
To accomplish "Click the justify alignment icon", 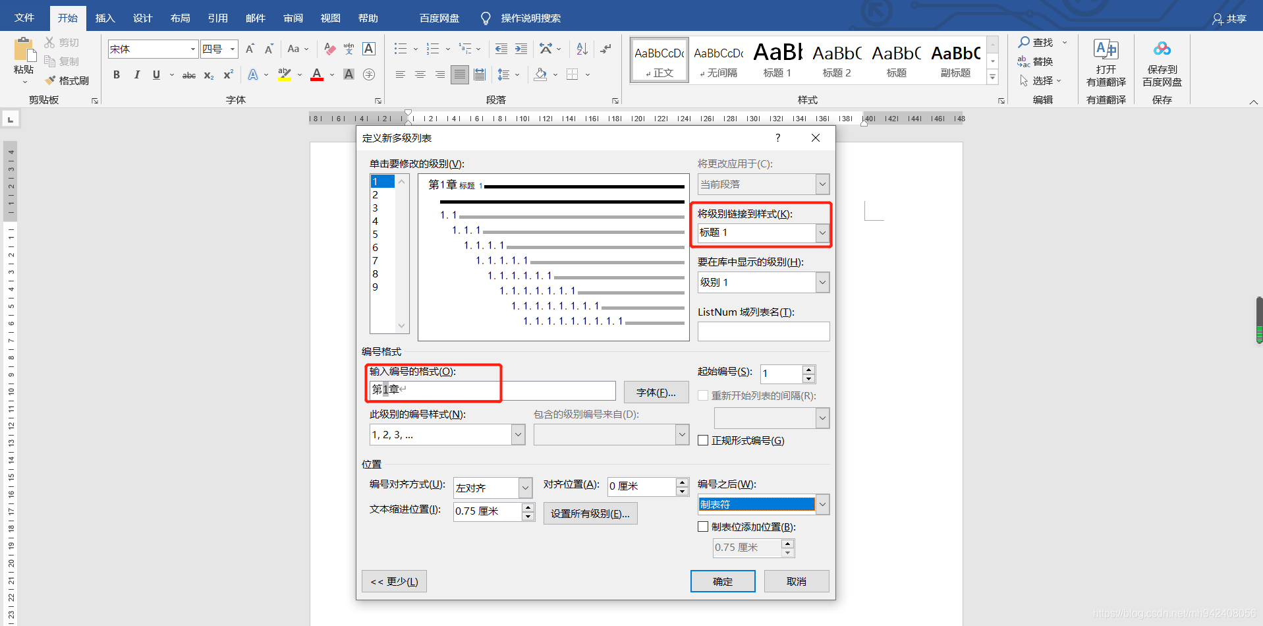I will [x=460, y=74].
